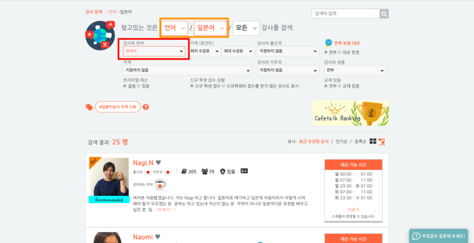Click Nagi.N's Japanese teacup language icon
The width and height of the screenshot is (474, 243).
point(161,184)
